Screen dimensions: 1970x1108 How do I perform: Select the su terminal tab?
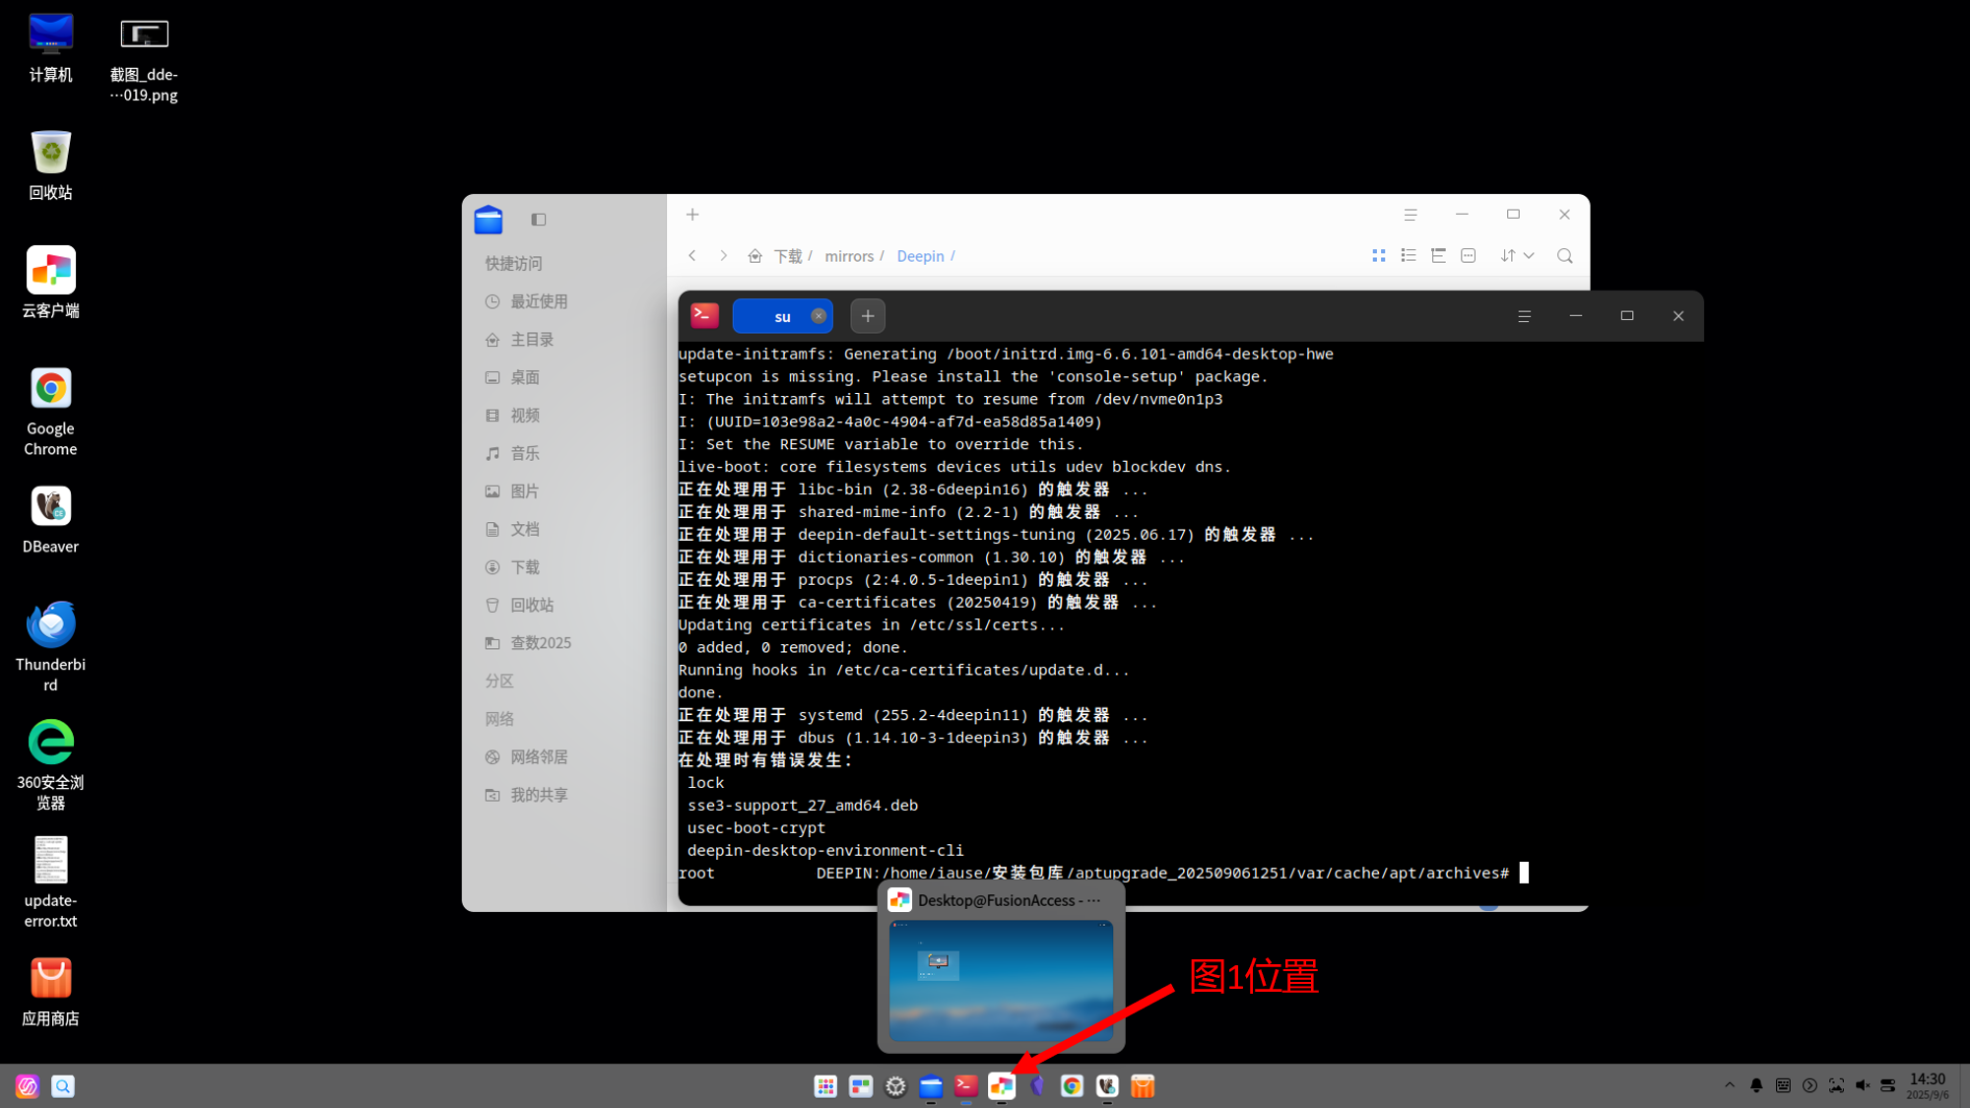coord(781,316)
